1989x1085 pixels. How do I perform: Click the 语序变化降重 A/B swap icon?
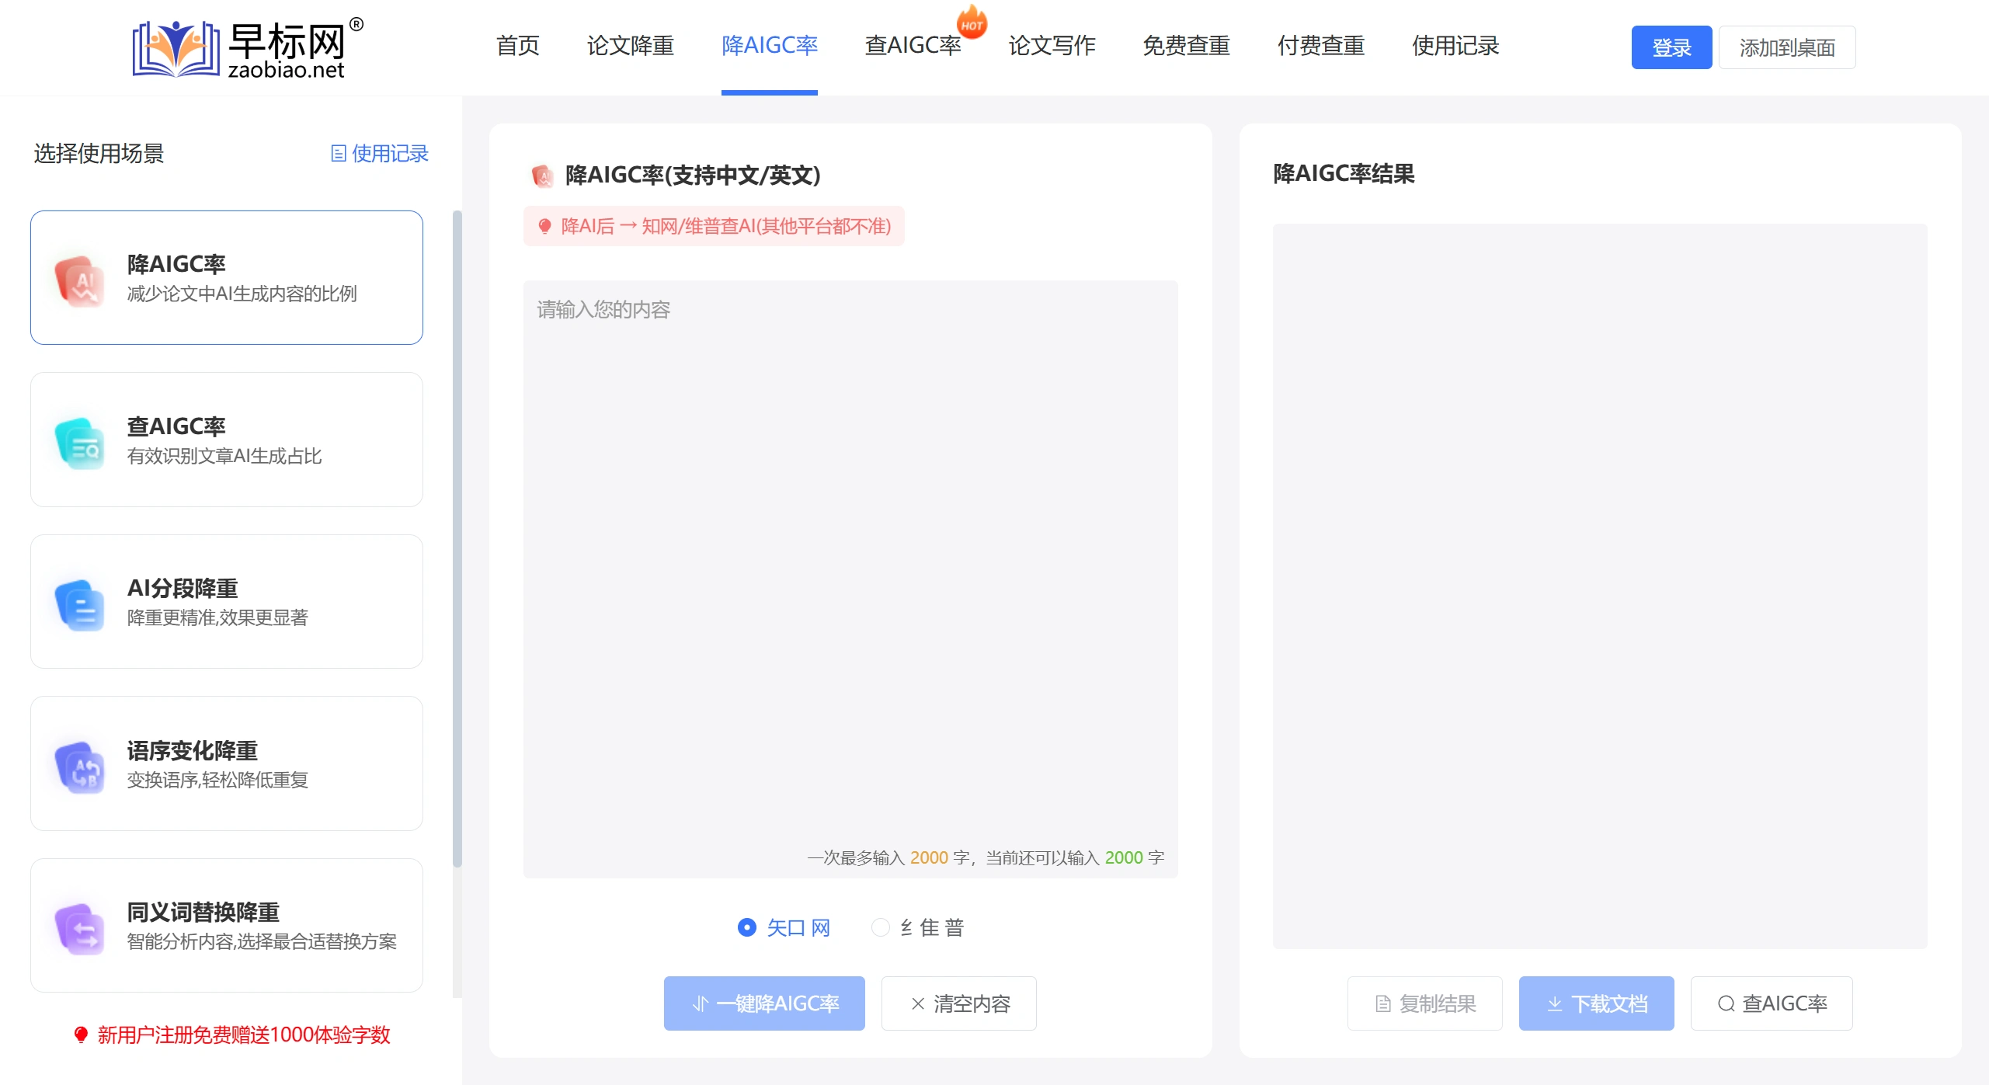80,766
